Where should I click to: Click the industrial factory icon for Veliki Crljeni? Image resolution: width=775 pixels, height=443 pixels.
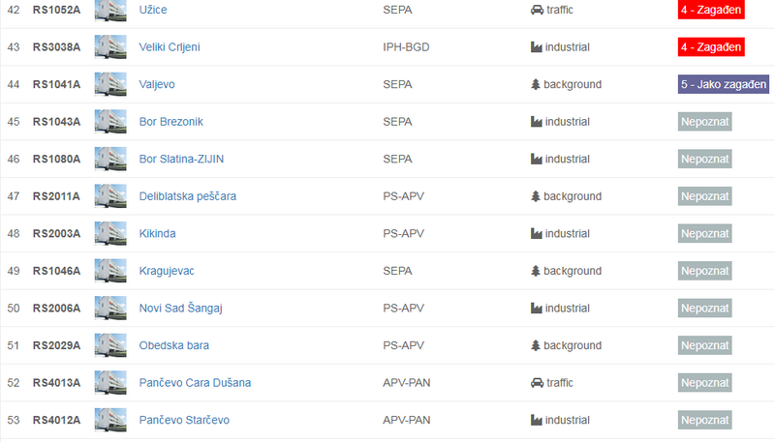pos(537,47)
